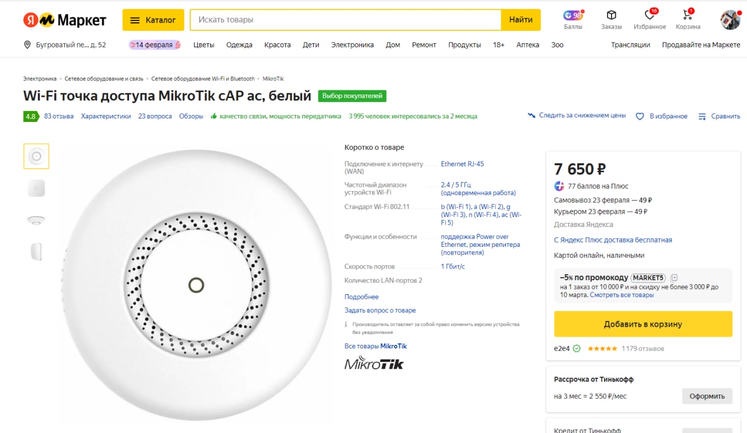Click the Выбор покупателей badge
The width and height of the screenshot is (747, 433).
pyautogui.click(x=352, y=96)
